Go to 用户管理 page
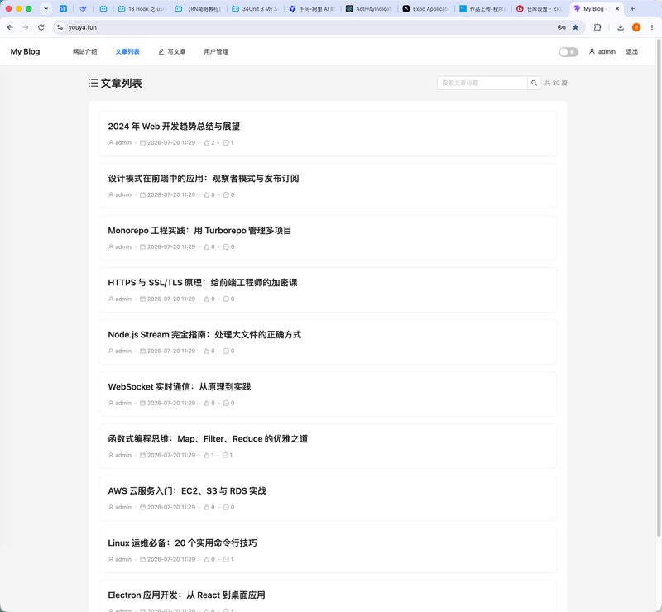This screenshot has height=612, width=662. click(x=216, y=52)
